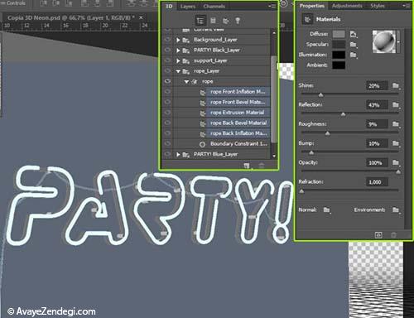
Task: Filter 3D panel by whole scene
Action: [x=200, y=21]
